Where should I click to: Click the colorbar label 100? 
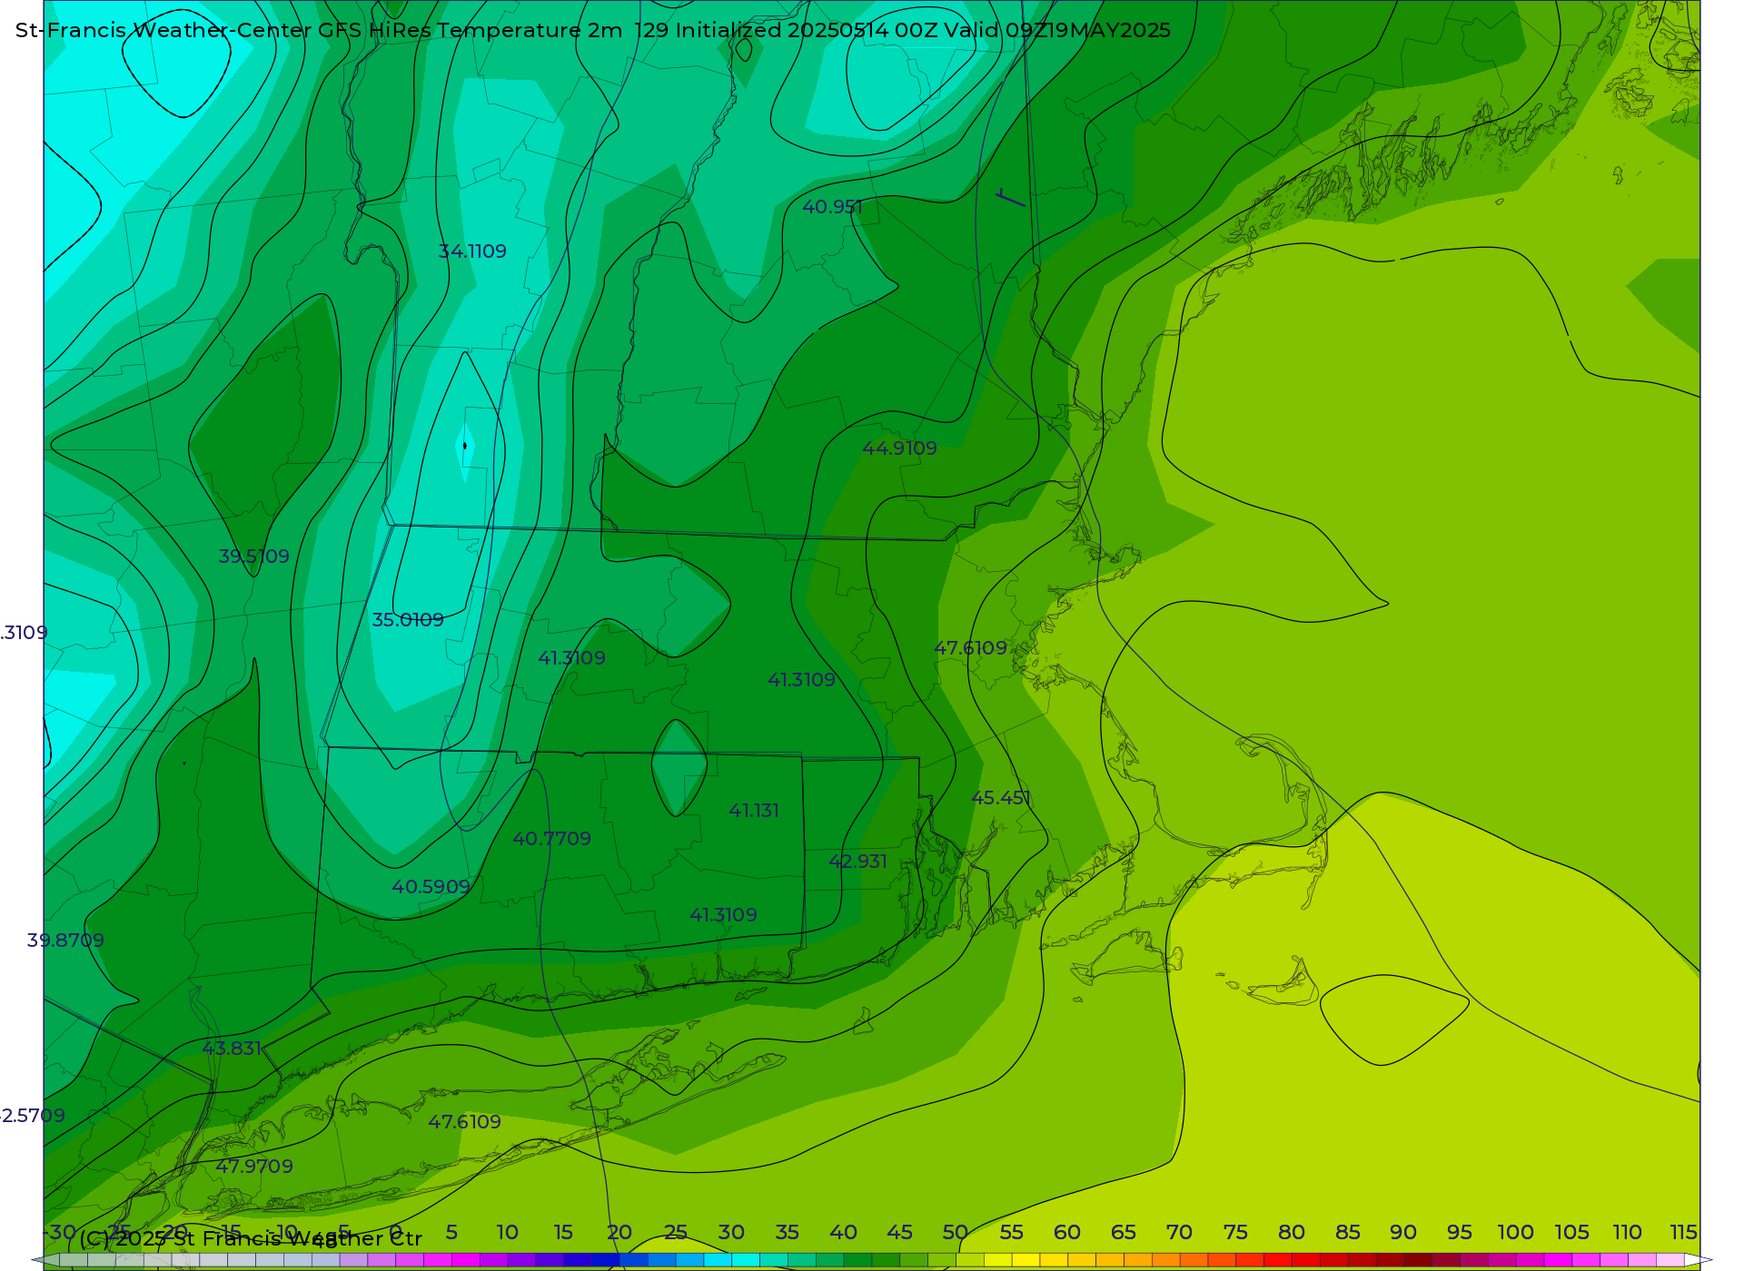[x=1515, y=1233]
